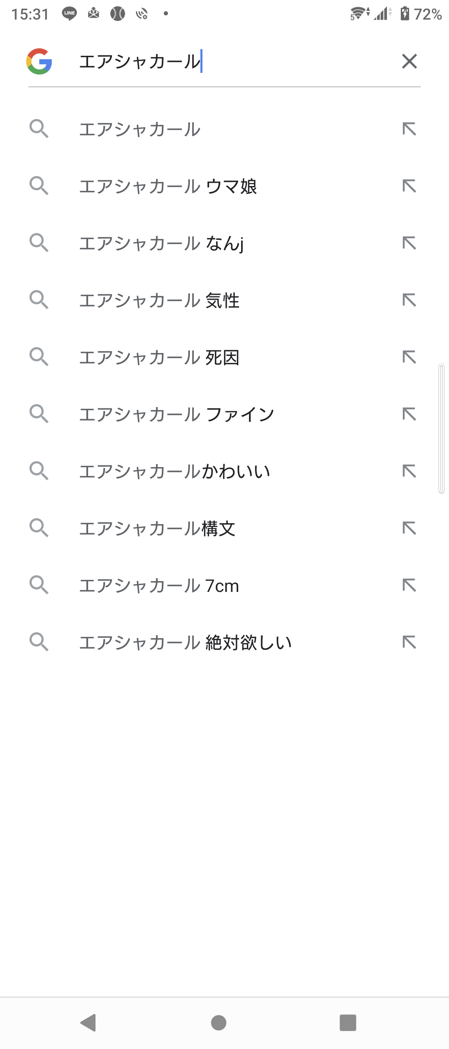
Task: Insert エアシャカール なんj into search box arrow
Action: coord(409,244)
